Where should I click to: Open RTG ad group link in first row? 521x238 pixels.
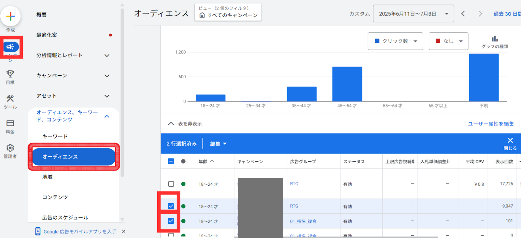pyautogui.click(x=294, y=184)
